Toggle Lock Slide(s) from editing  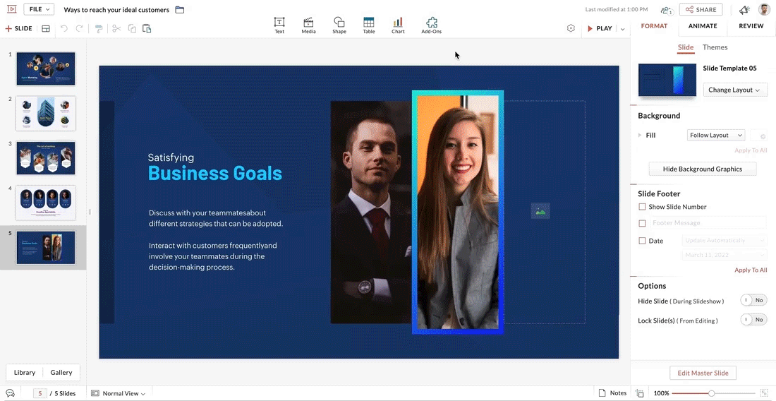pos(753,321)
